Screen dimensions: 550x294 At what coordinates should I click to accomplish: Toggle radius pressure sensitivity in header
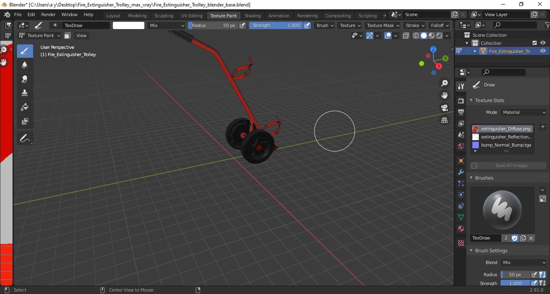coord(242,25)
